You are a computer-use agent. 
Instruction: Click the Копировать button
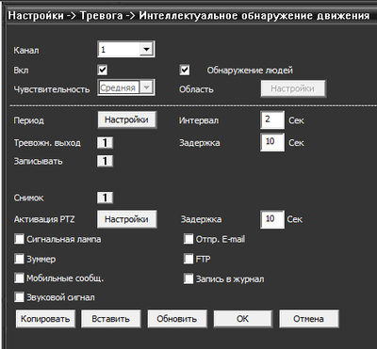tap(45, 319)
